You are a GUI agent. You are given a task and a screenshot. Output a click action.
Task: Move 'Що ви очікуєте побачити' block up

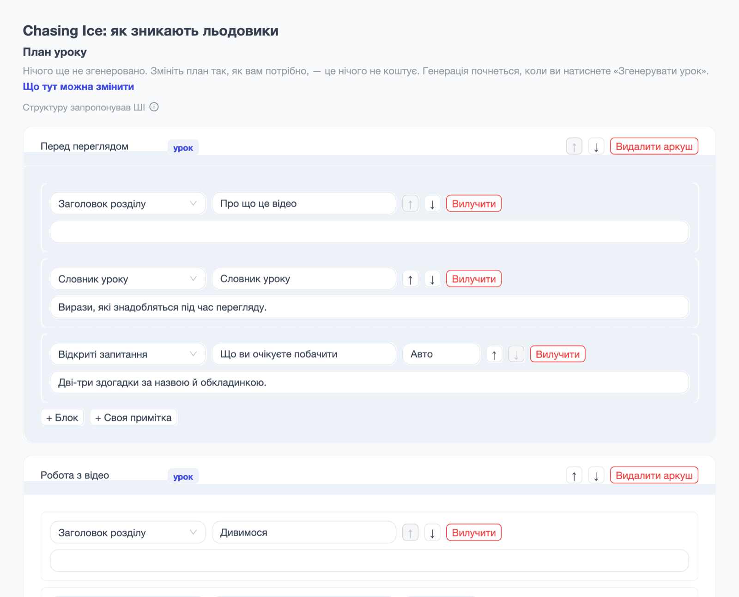pos(494,354)
